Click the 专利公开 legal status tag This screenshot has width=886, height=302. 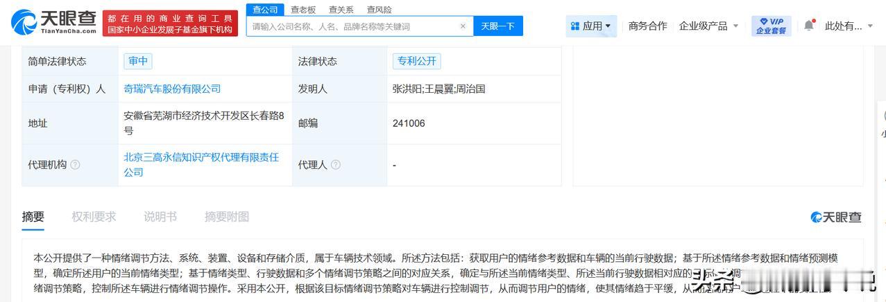point(416,61)
